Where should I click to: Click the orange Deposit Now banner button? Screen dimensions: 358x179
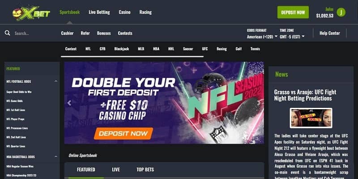(124, 133)
